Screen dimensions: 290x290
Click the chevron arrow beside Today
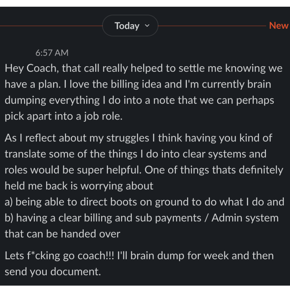point(147,26)
